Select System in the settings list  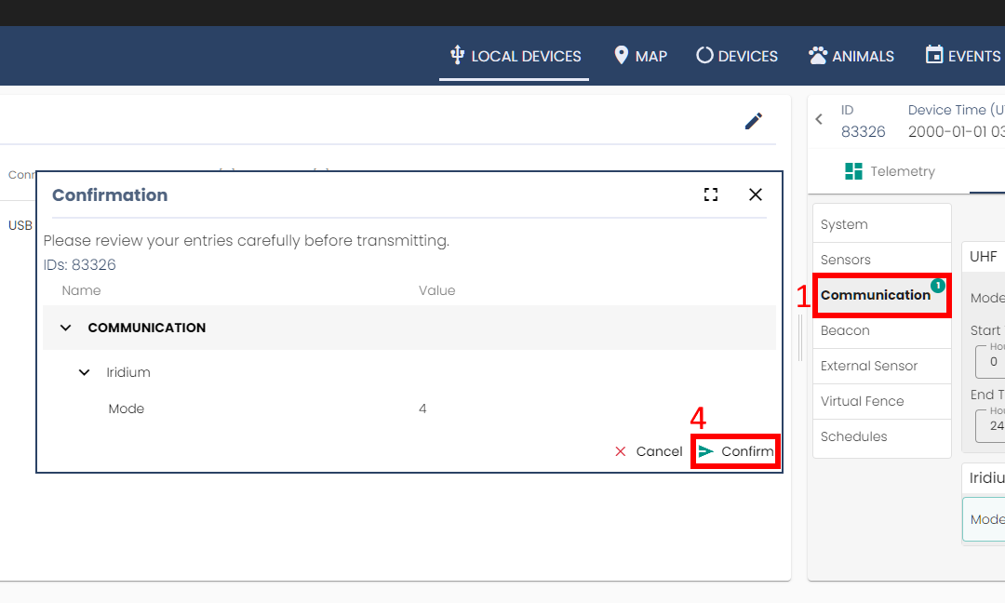(x=844, y=224)
